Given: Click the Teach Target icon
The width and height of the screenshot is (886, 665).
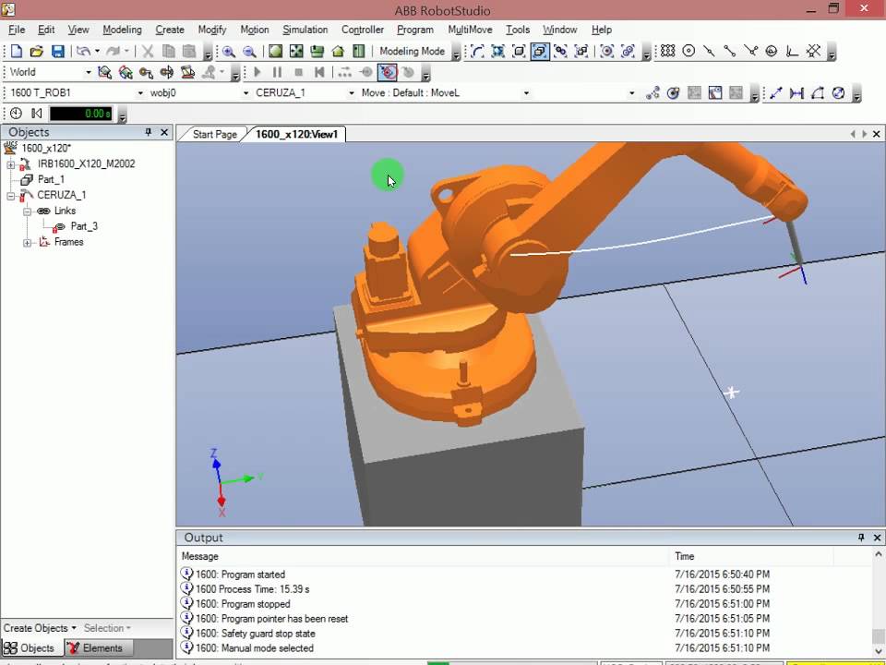Looking at the screenshot, I should click(x=673, y=93).
